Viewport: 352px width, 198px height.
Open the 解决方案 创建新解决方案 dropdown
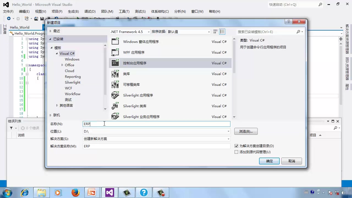[228, 139]
